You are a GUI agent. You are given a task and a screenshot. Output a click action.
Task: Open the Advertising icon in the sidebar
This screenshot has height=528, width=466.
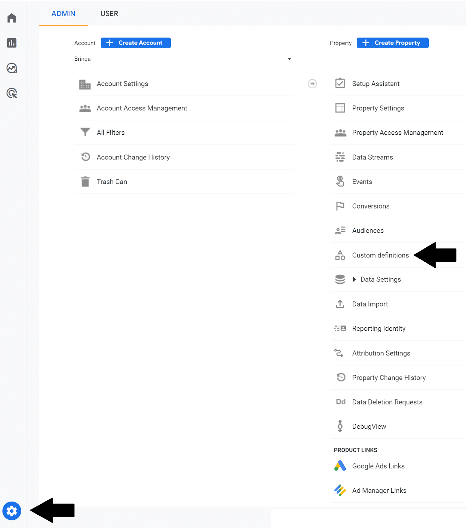[x=12, y=93]
